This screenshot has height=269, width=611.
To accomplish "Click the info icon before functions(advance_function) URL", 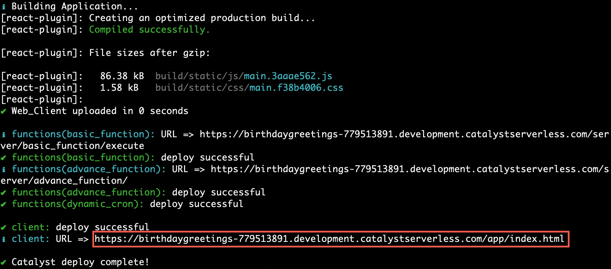I will click(x=4, y=169).
